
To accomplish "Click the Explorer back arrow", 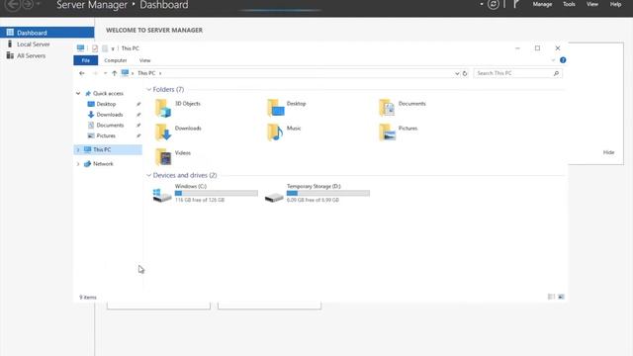I will point(82,73).
